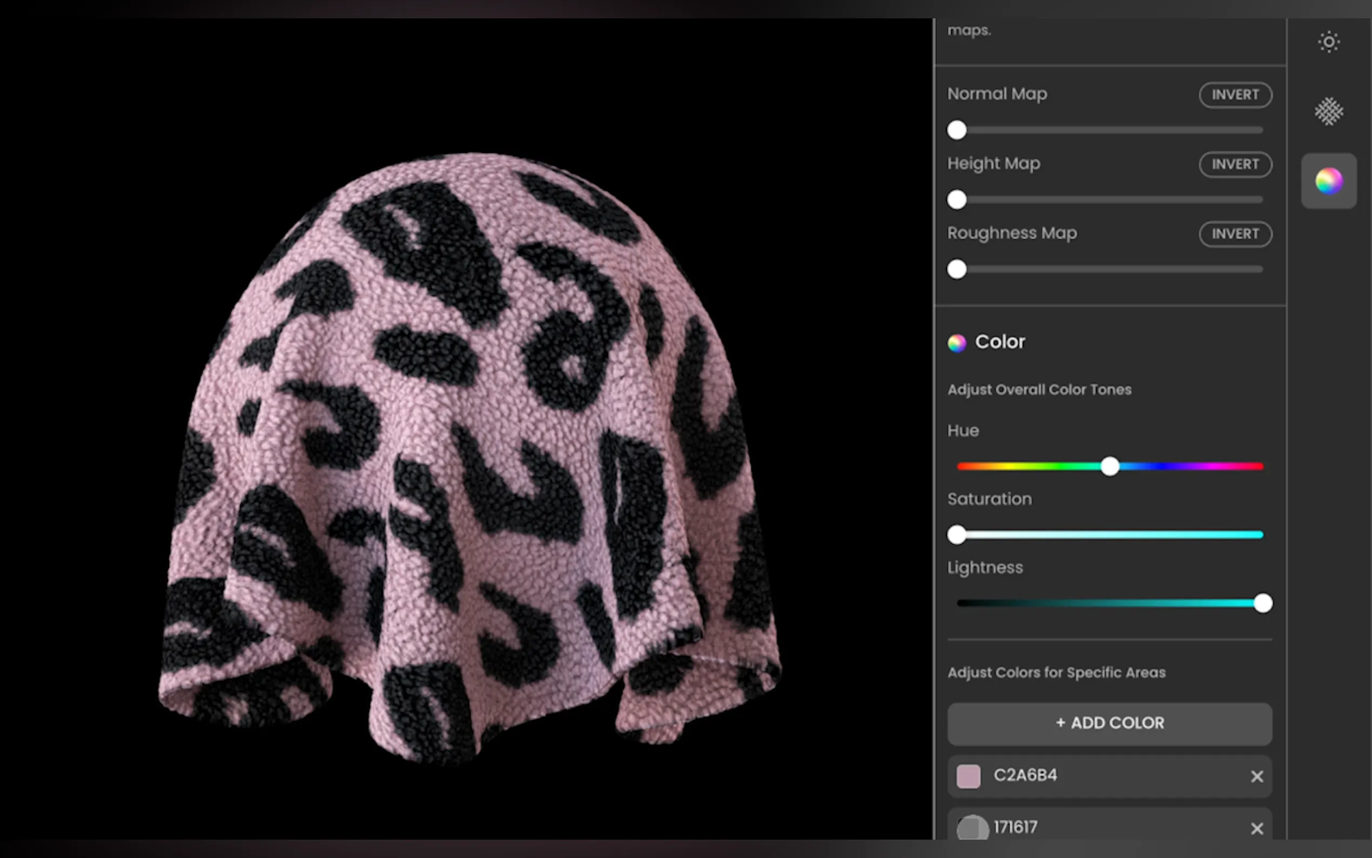This screenshot has height=858, width=1372.
Task: Click the Adjust Overall Color Tones label
Action: point(1039,390)
